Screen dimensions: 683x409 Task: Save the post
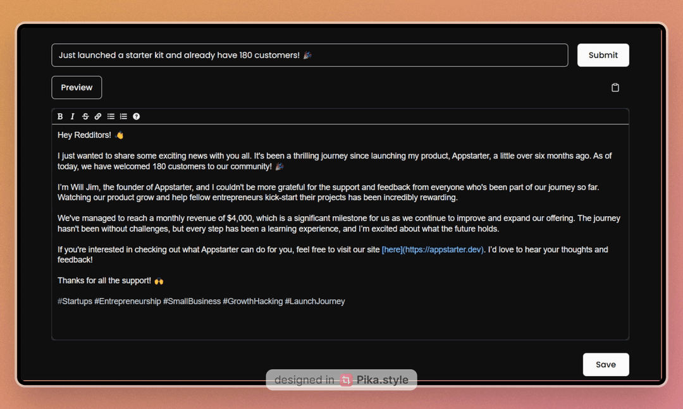[x=605, y=365]
